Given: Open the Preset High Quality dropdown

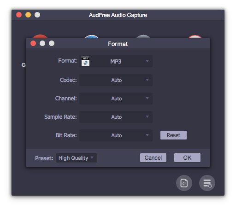Looking at the screenshot, I should click(77, 158).
